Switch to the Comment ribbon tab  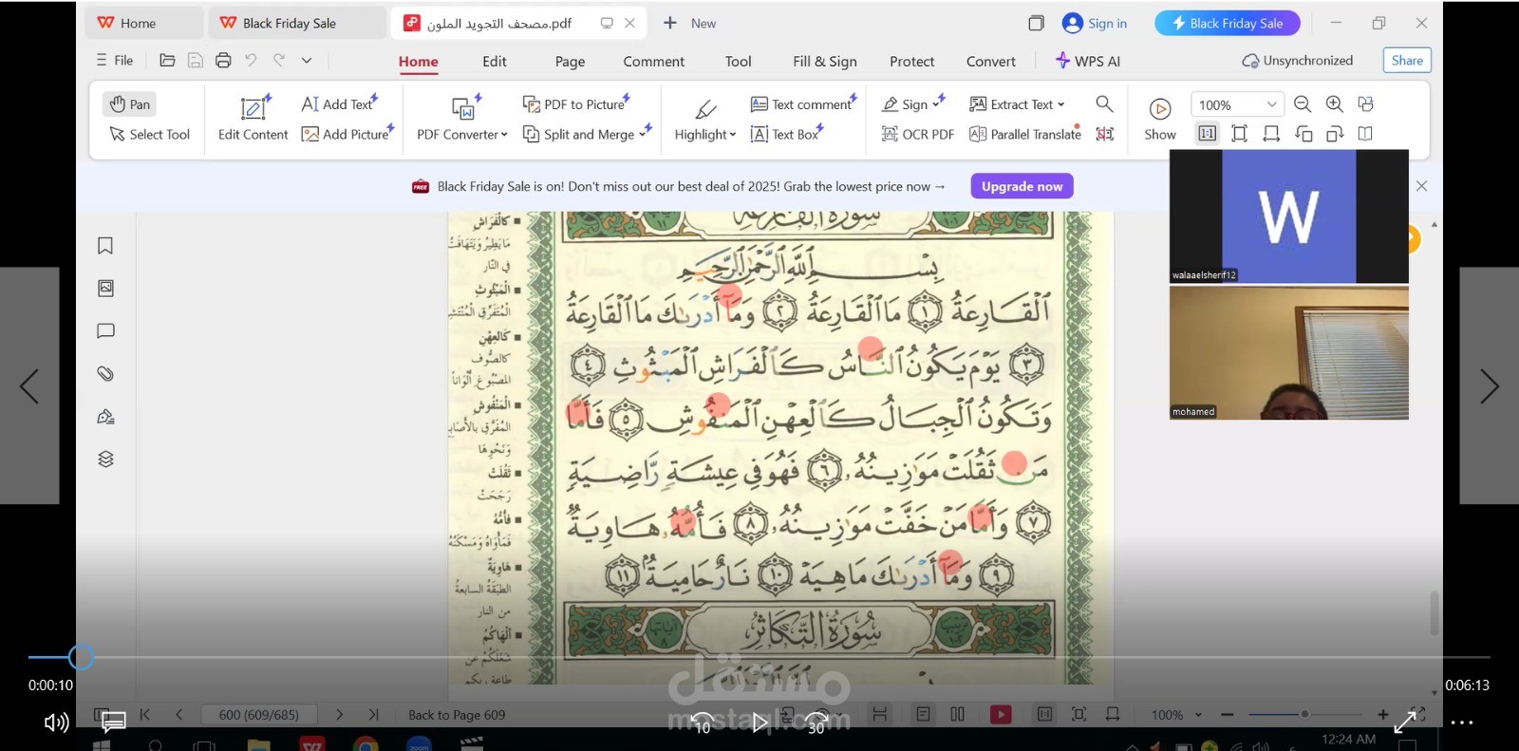tap(653, 61)
